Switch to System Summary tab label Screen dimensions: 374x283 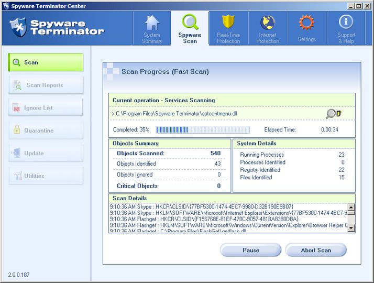(x=152, y=38)
